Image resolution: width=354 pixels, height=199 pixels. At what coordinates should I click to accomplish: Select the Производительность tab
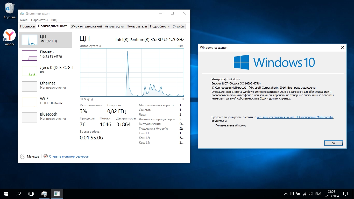tap(53, 26)
